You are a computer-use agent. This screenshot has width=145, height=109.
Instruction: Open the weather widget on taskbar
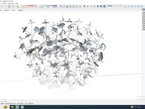pyautogui.click(x=136, y=107)
